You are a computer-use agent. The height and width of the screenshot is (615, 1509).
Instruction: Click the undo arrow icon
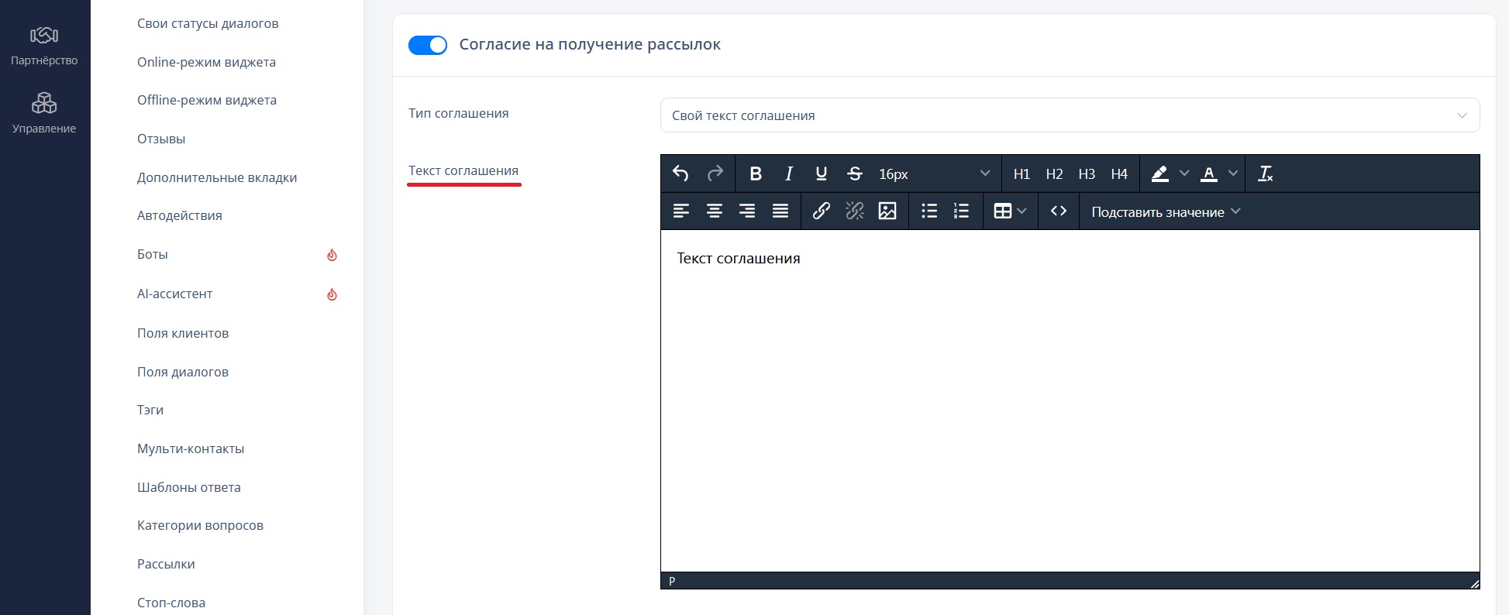(680, 174)
